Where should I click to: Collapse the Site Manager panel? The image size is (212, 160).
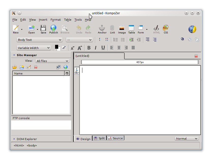(14, 55)
